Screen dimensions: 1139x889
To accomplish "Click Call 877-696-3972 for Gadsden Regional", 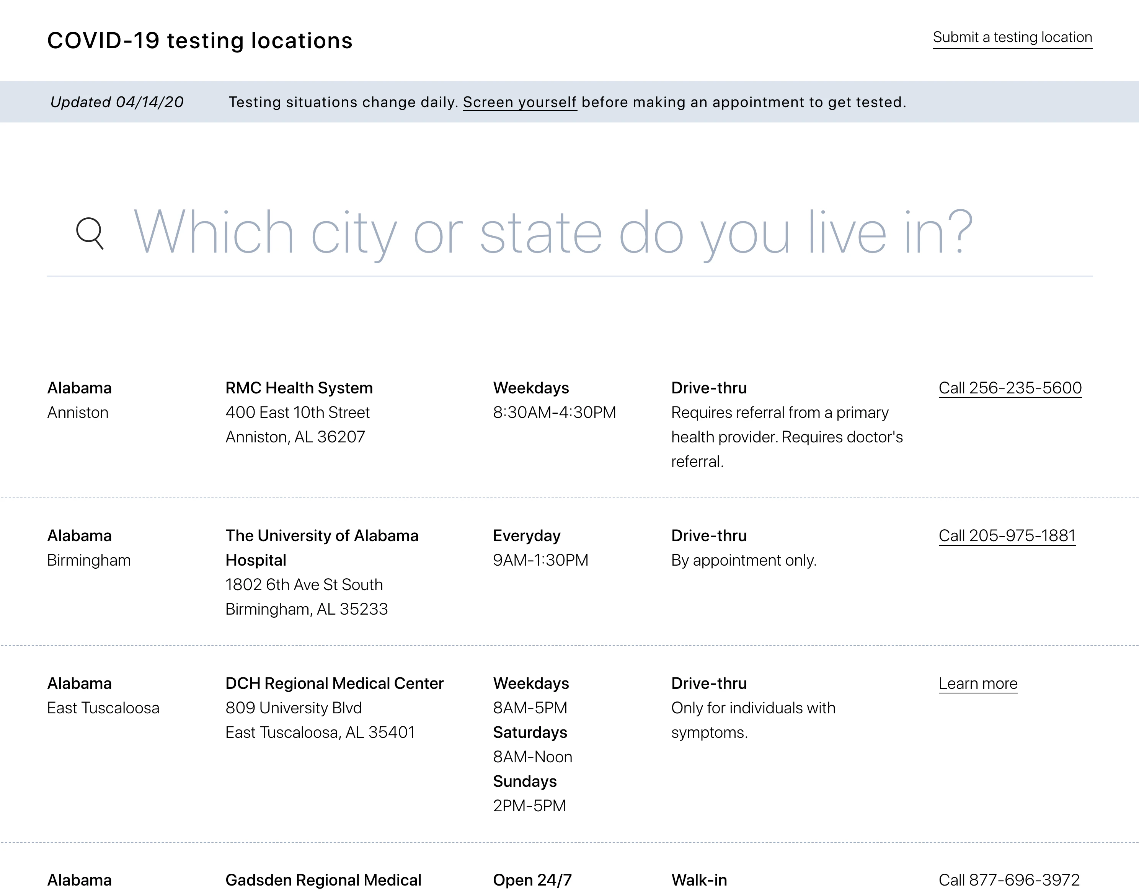I will [x=1008, y=879].
